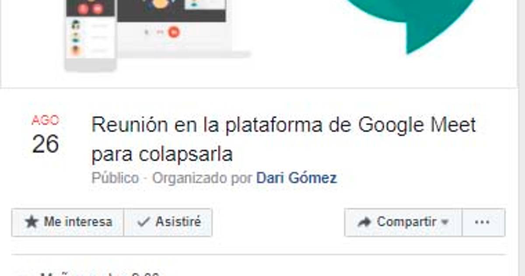Click the top contact avatar on phone illustration
Image resolution: width=525 pixels, height=276 pixels.
click(76, 25)
